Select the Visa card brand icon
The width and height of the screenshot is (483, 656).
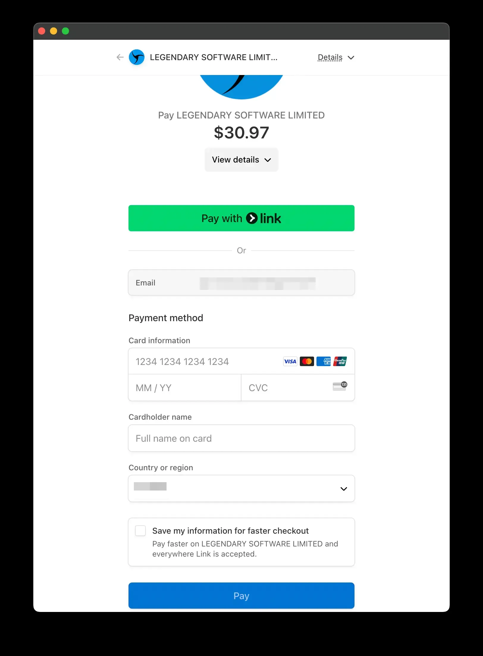[x=290, y=361]
